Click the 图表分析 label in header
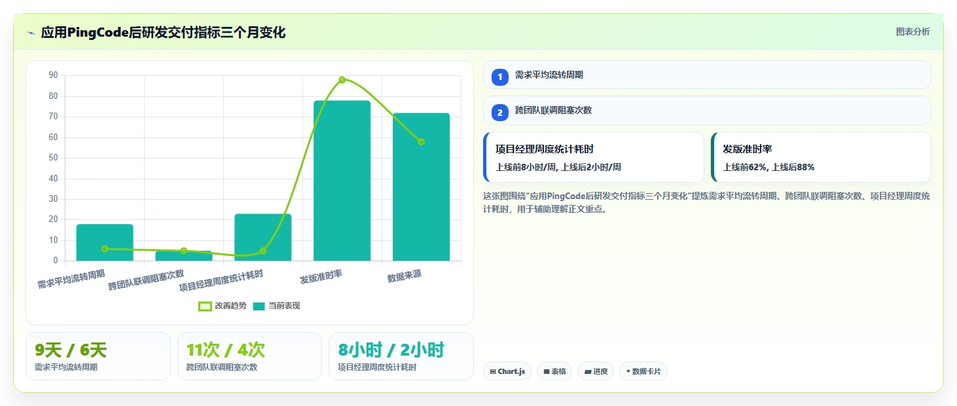The width and height of the screenshot is (957, 406). 912,32
